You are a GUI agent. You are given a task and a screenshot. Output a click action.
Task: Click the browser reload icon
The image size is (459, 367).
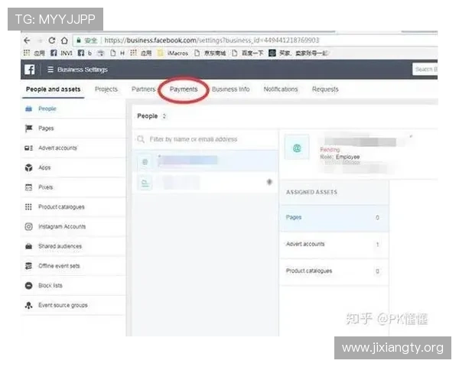pyautogui.click(x=52, y=40)
